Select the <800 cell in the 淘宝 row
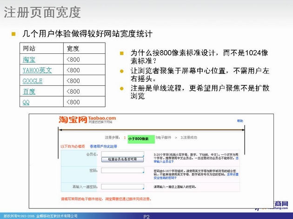The height and width of the screenshot is (219, 293). (x=84, y=59)
